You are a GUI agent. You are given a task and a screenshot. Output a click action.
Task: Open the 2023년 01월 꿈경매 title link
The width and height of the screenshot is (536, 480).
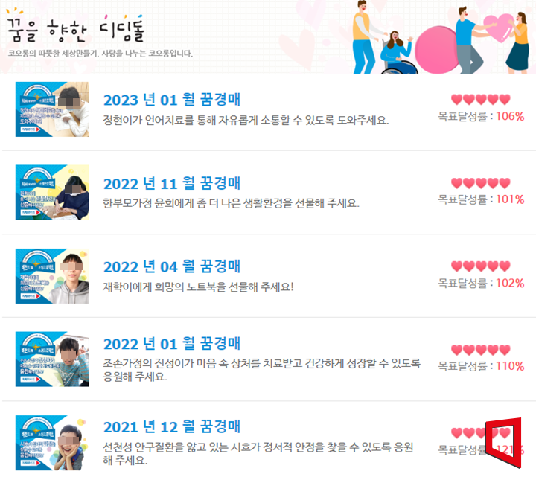[172, 100]
